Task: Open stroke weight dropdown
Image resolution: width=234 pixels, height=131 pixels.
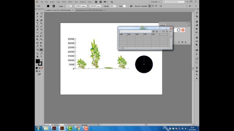Action: point(73,6)
